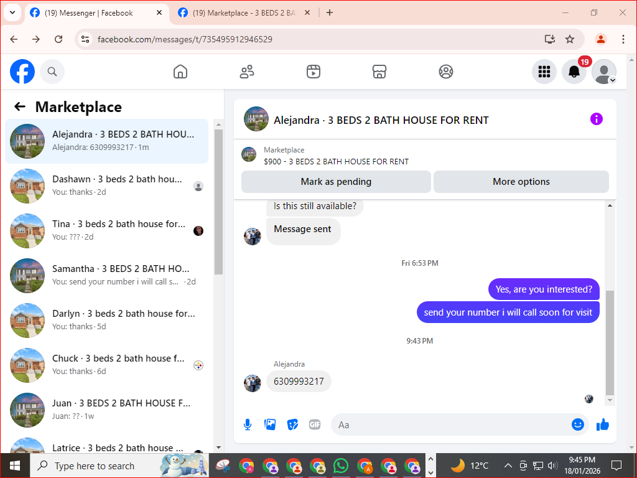Open the grid Menu icon
637x478 pixels.
coord(544,72)
